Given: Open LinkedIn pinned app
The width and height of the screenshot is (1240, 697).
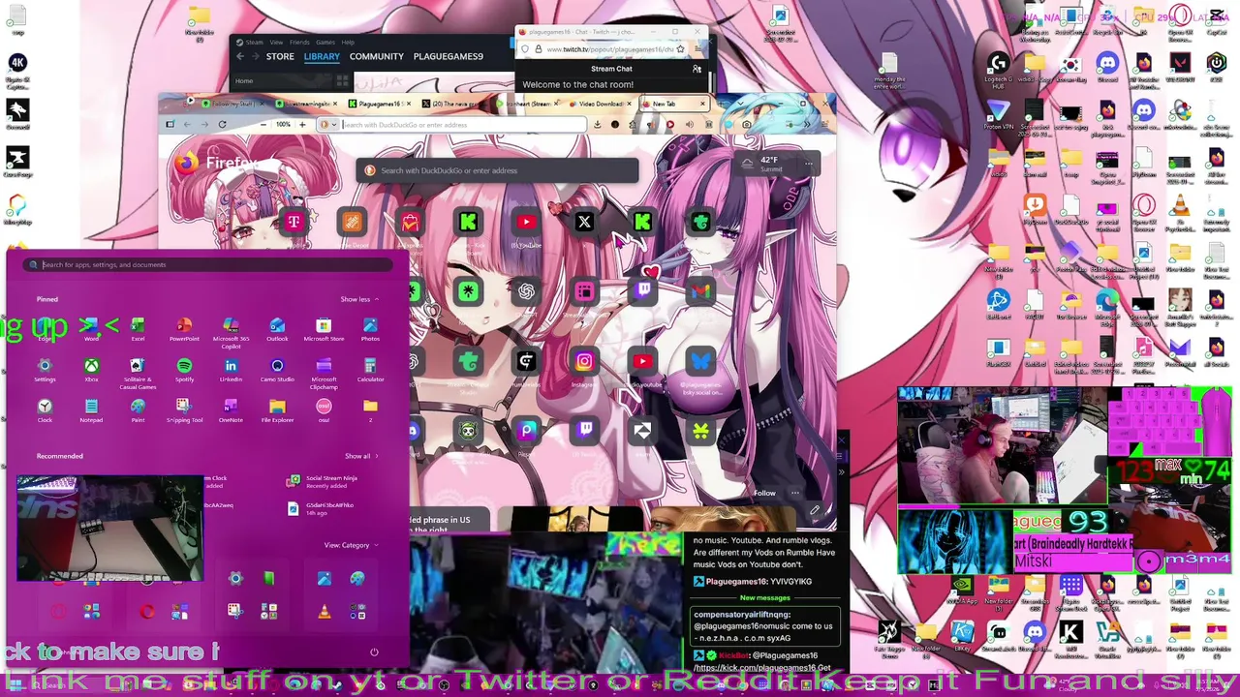Looking at the screenshot, I should tap(231, 369).
